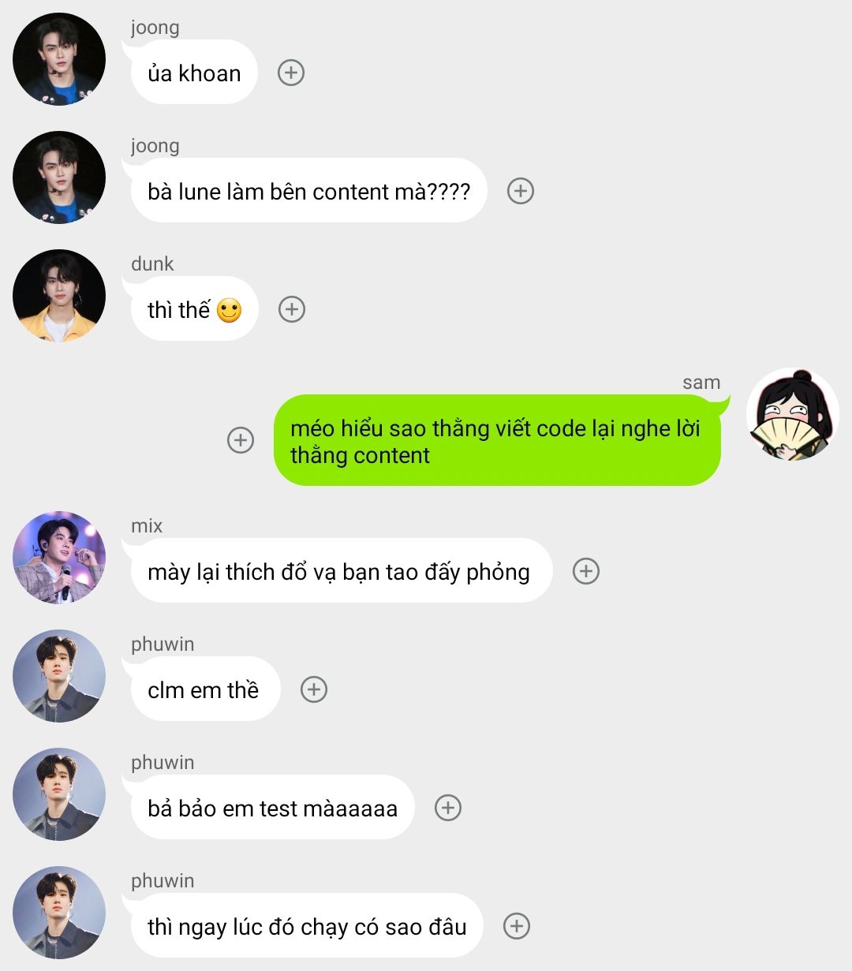Tap the "sam" name label
Screen dimensions: 852x971
701,383
